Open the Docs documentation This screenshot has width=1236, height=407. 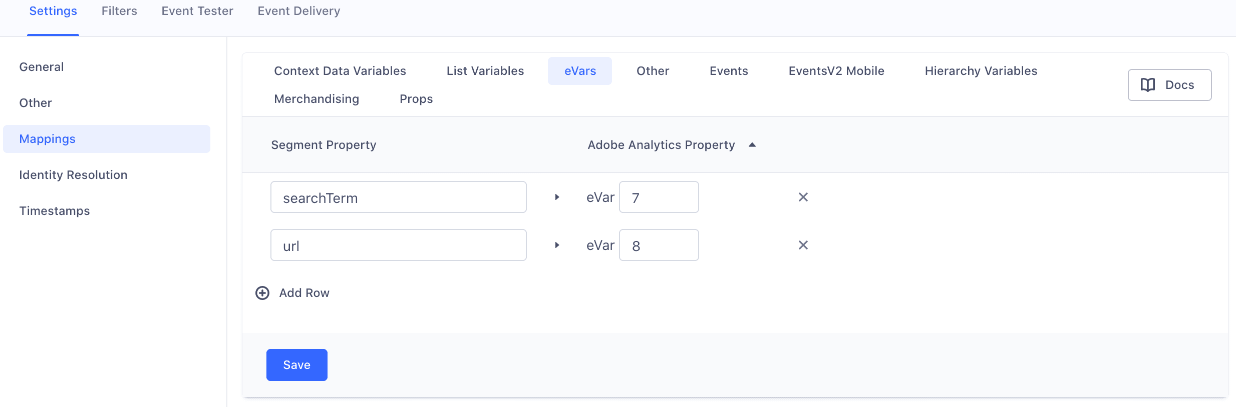coord(1169,84)
